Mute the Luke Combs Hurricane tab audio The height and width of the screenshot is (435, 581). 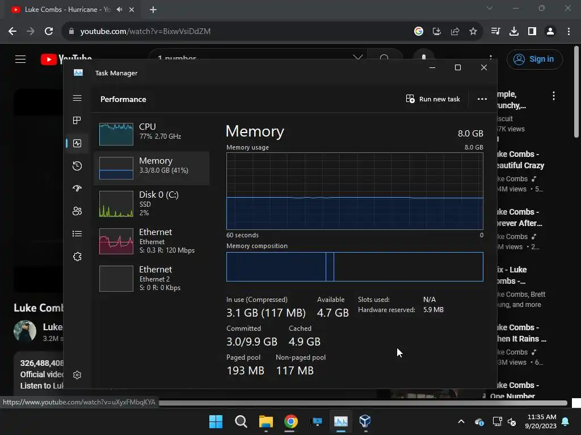tap(119, 10)
